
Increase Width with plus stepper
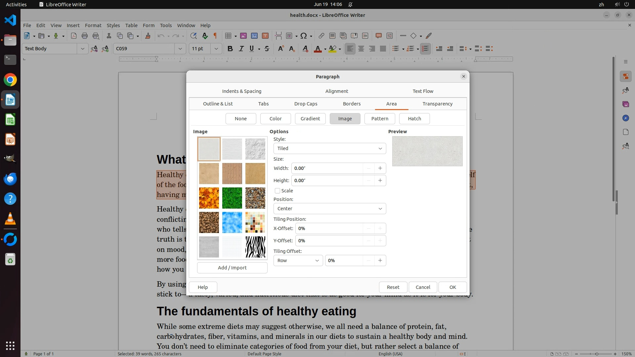click(380, 168)
